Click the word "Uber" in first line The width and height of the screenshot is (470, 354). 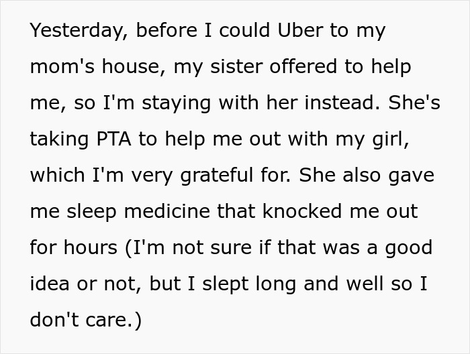[302, 31]
